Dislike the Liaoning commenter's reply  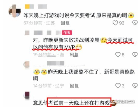coord(135,86)
